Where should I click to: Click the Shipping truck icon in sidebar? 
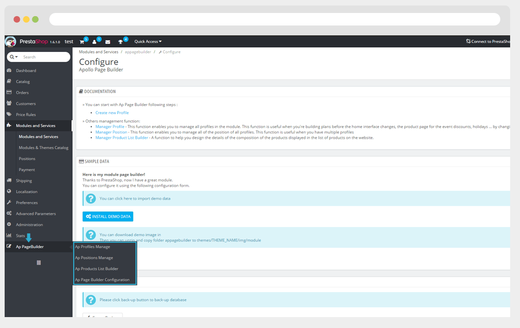pyautogui.click(x=9, y=181)
